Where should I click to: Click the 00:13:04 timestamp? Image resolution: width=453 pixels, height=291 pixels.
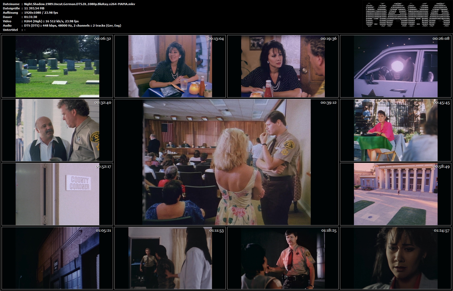click(x=216, y=39)
